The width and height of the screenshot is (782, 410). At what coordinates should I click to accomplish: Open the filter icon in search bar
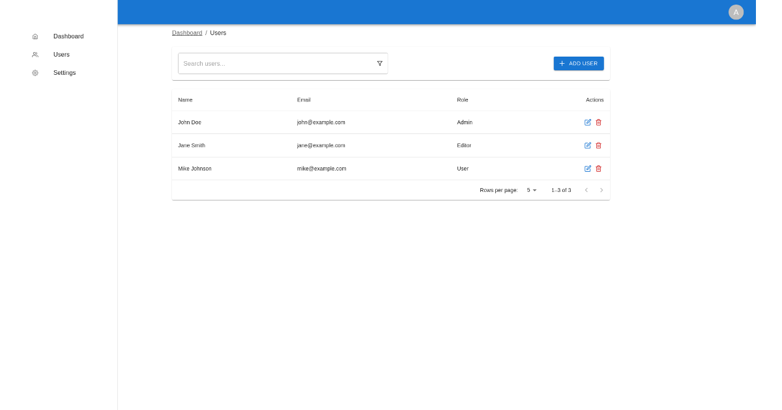(380, 63)
